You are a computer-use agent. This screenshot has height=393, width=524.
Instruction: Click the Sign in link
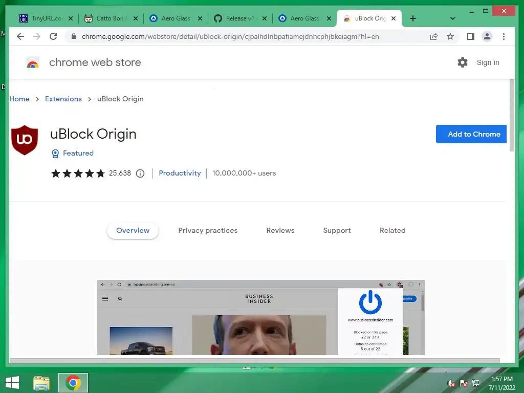(x=488, y=62)
